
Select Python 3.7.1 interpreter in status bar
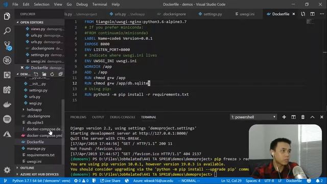[x=41, y=180]
